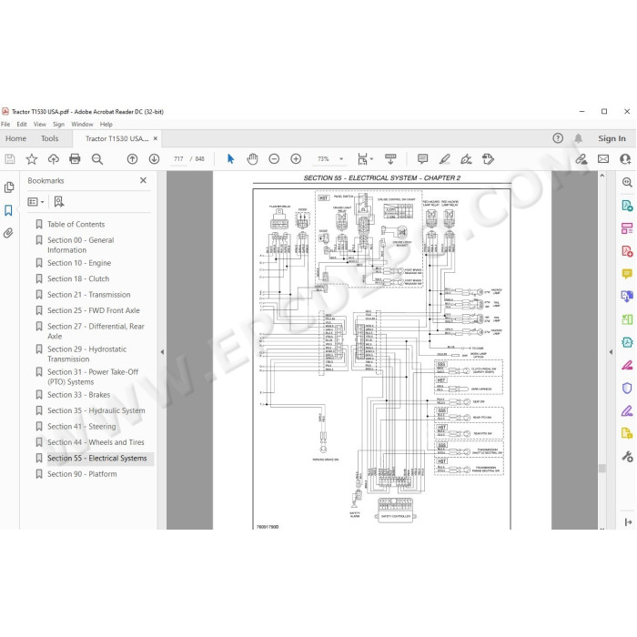Close the Bookmarks panel

click(x=143, y=180)
